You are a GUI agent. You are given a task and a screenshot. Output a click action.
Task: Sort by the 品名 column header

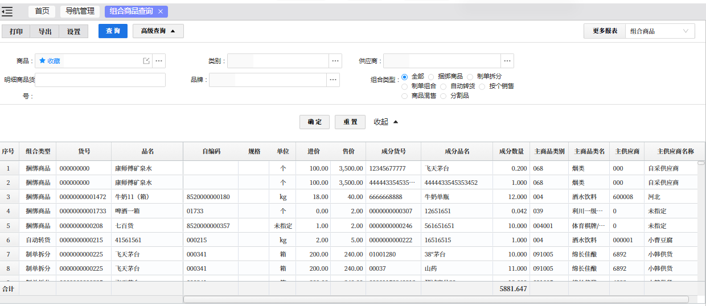(147, 151)
